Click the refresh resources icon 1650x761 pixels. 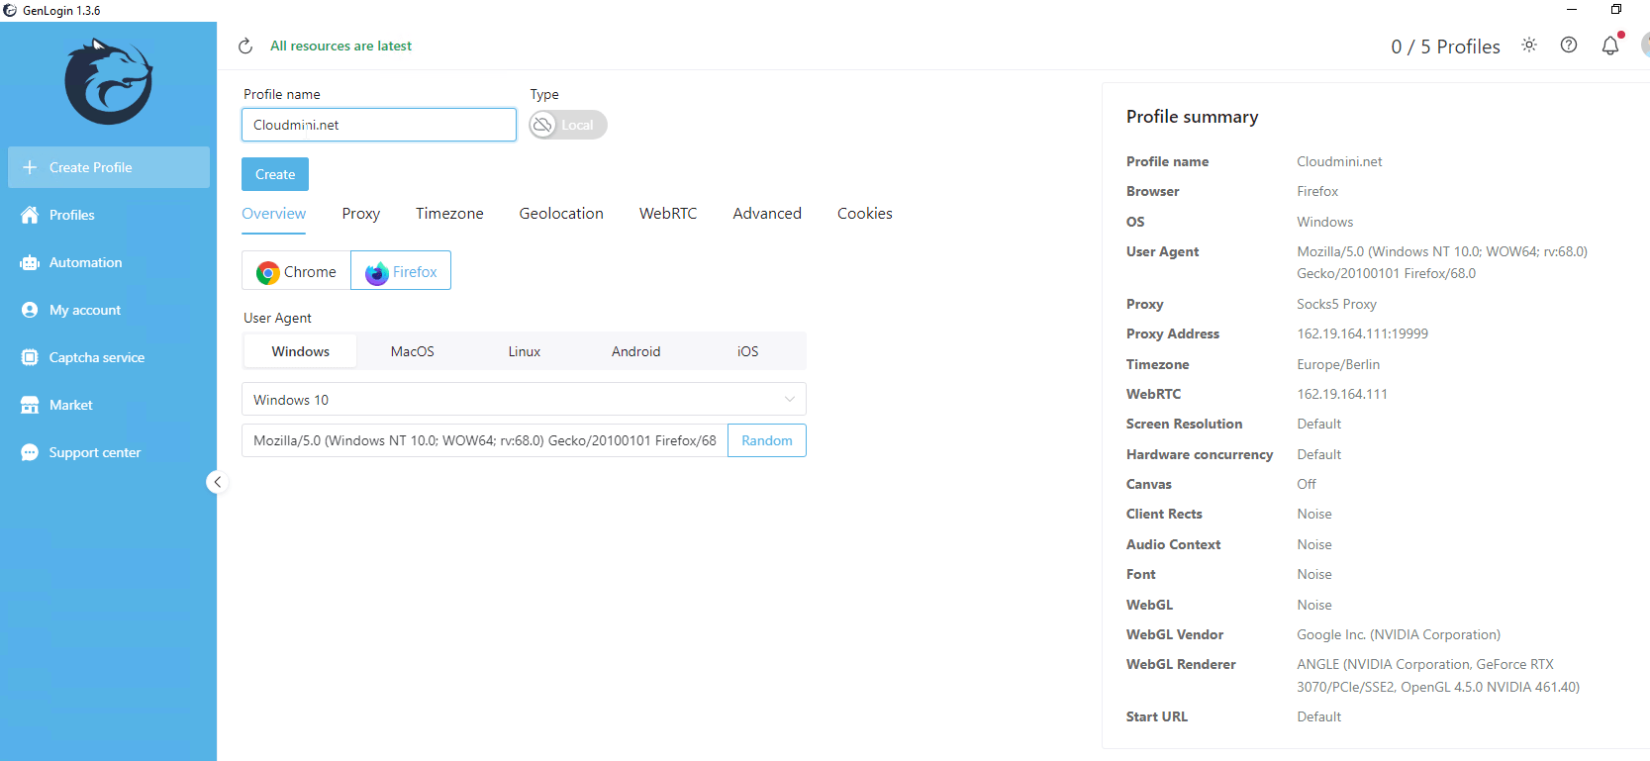point(245,46)
